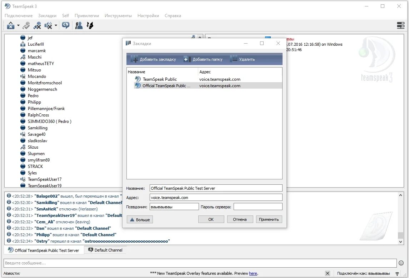Open contacts toolbar icon
The image size is (409, 278).
[x=79, y=25]
